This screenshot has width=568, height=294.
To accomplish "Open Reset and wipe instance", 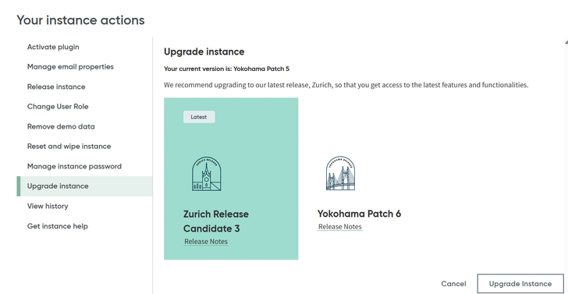I will [x=69, y=147].
